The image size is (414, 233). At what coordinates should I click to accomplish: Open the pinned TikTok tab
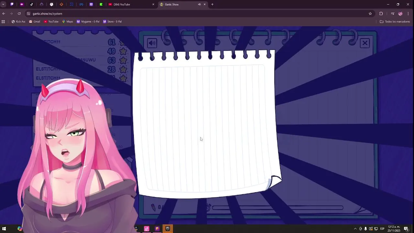32,5
